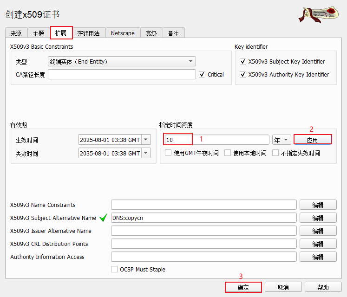Toggle the Critical checkbox
This screenshot has width=347, height=297.
202,74
